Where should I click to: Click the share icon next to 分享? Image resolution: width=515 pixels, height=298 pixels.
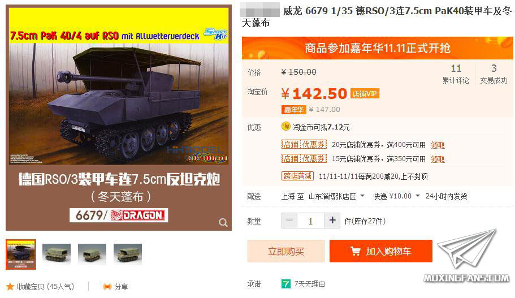[x=107, y=287]
